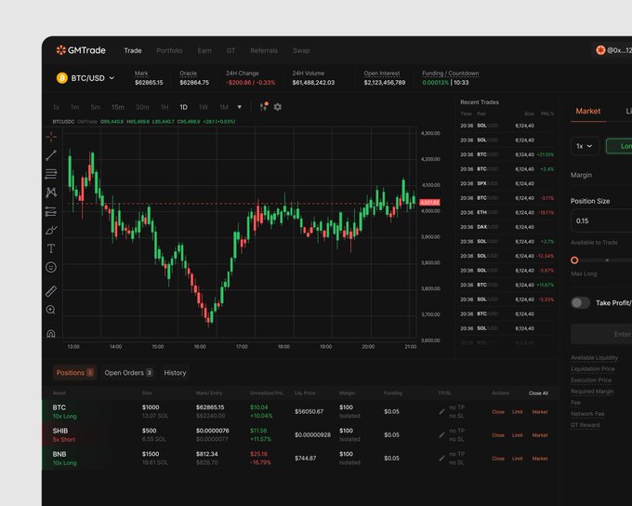Select the 1D timeframe
This screenshot has height=506, width=632.
(183, 107)
